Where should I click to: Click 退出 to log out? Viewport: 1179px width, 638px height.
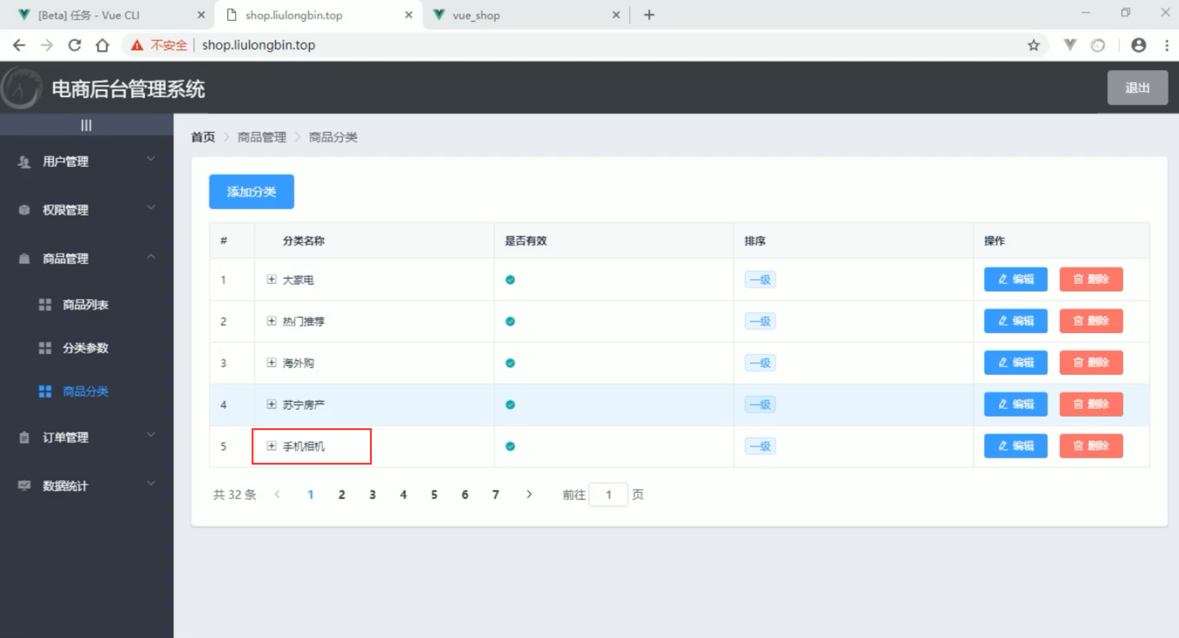click(1137, 88)
